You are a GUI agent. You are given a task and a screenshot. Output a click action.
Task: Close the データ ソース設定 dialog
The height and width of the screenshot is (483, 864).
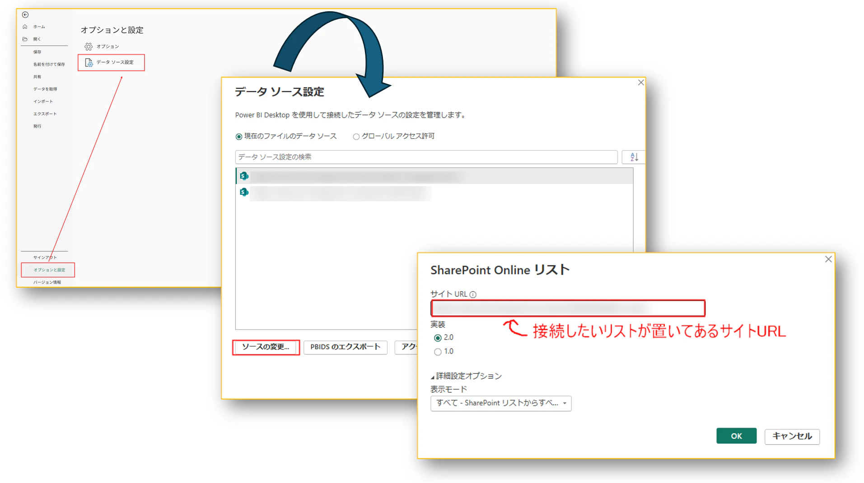641,83
